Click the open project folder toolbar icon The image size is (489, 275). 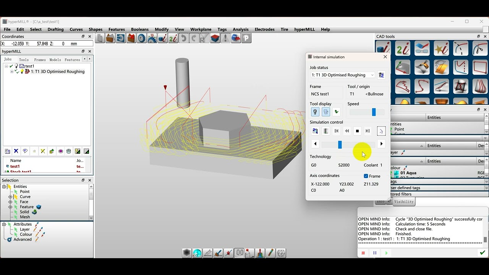tap(110, 38)
